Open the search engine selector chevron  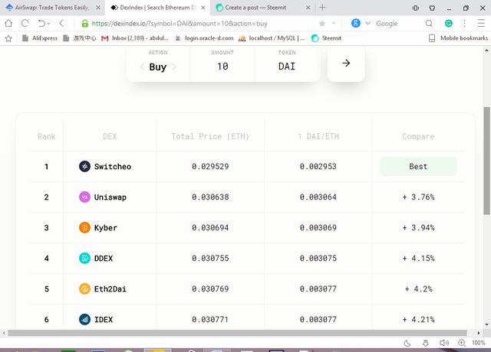[x=368, y=23]
